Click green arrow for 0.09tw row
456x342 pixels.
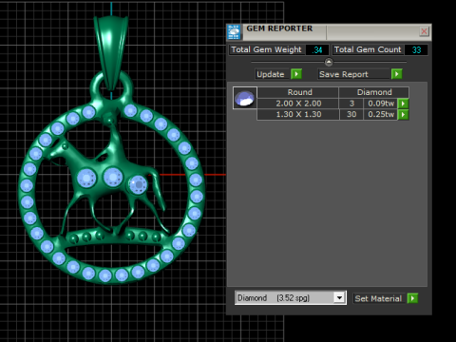tap(403, 104)
